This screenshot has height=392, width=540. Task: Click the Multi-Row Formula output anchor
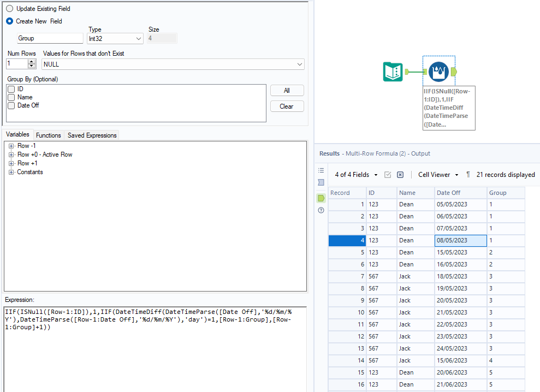click(x=455, y=72)
